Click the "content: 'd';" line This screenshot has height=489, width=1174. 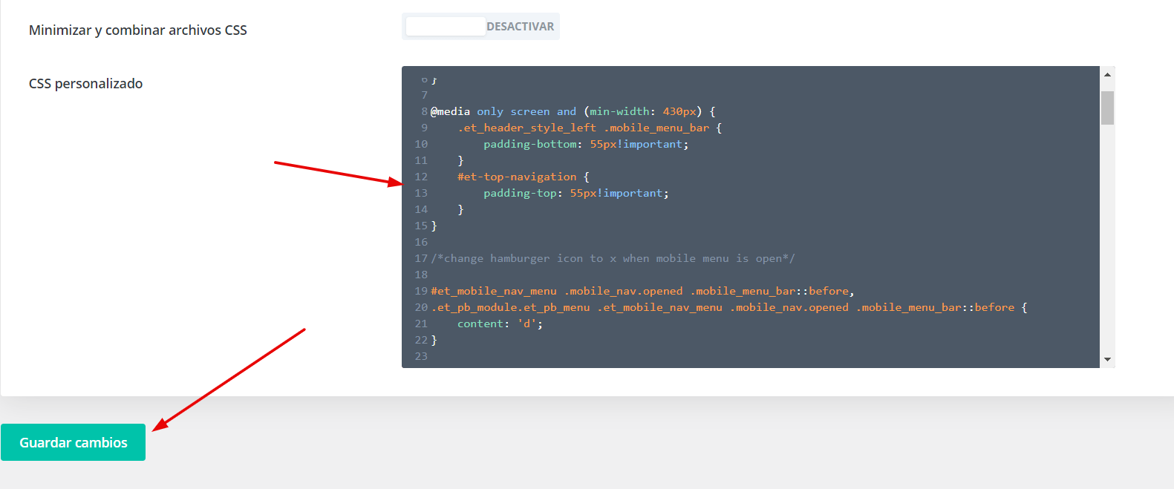tap(500, 324)
